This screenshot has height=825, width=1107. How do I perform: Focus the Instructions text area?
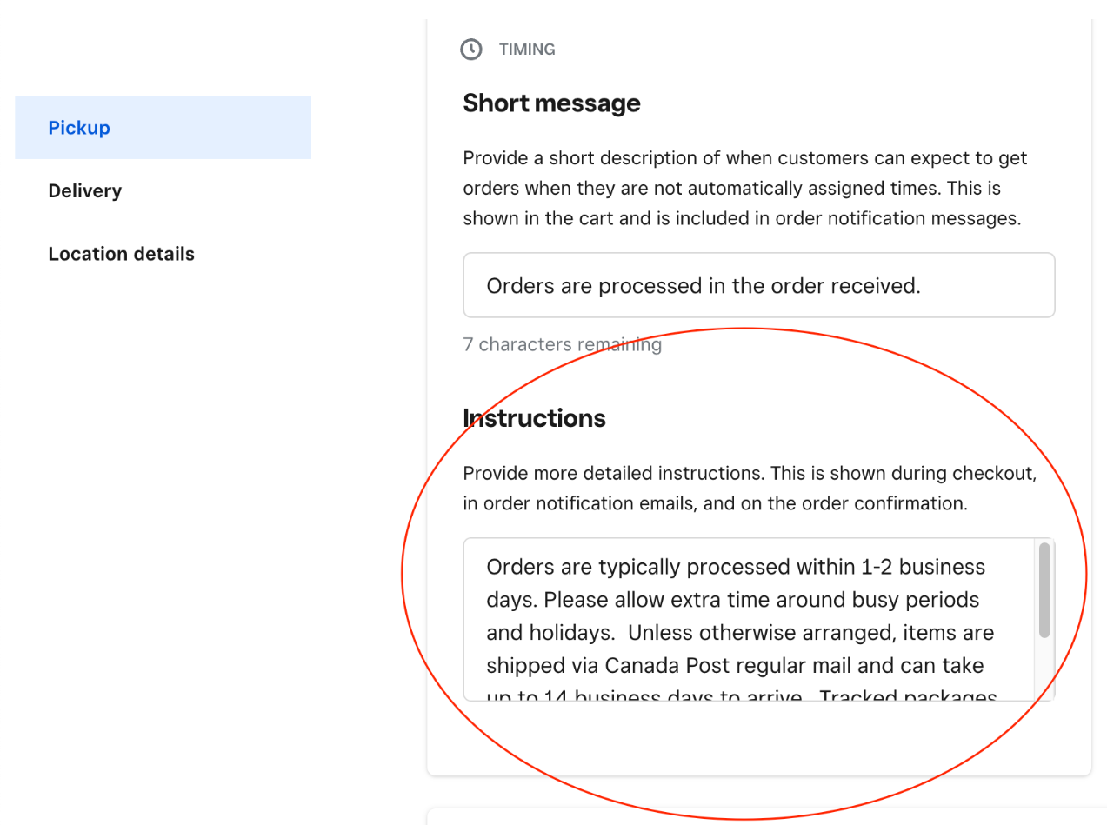pyautogui.click(x=748, y=617)
